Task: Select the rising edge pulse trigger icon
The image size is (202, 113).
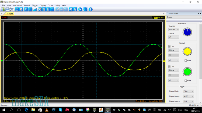Action: pyautogui.click(x=26, y=9)
